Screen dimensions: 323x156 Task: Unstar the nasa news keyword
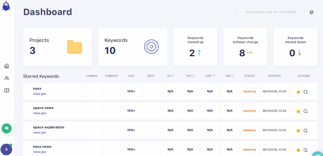[298, 150]
